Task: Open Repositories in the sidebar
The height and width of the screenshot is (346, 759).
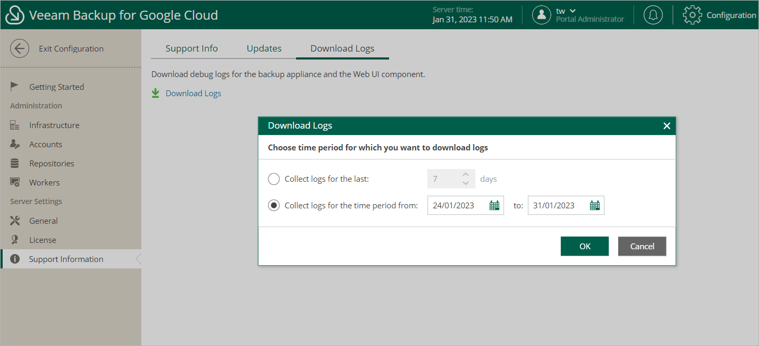Action: pyautogui.click(x=52, y=164)
